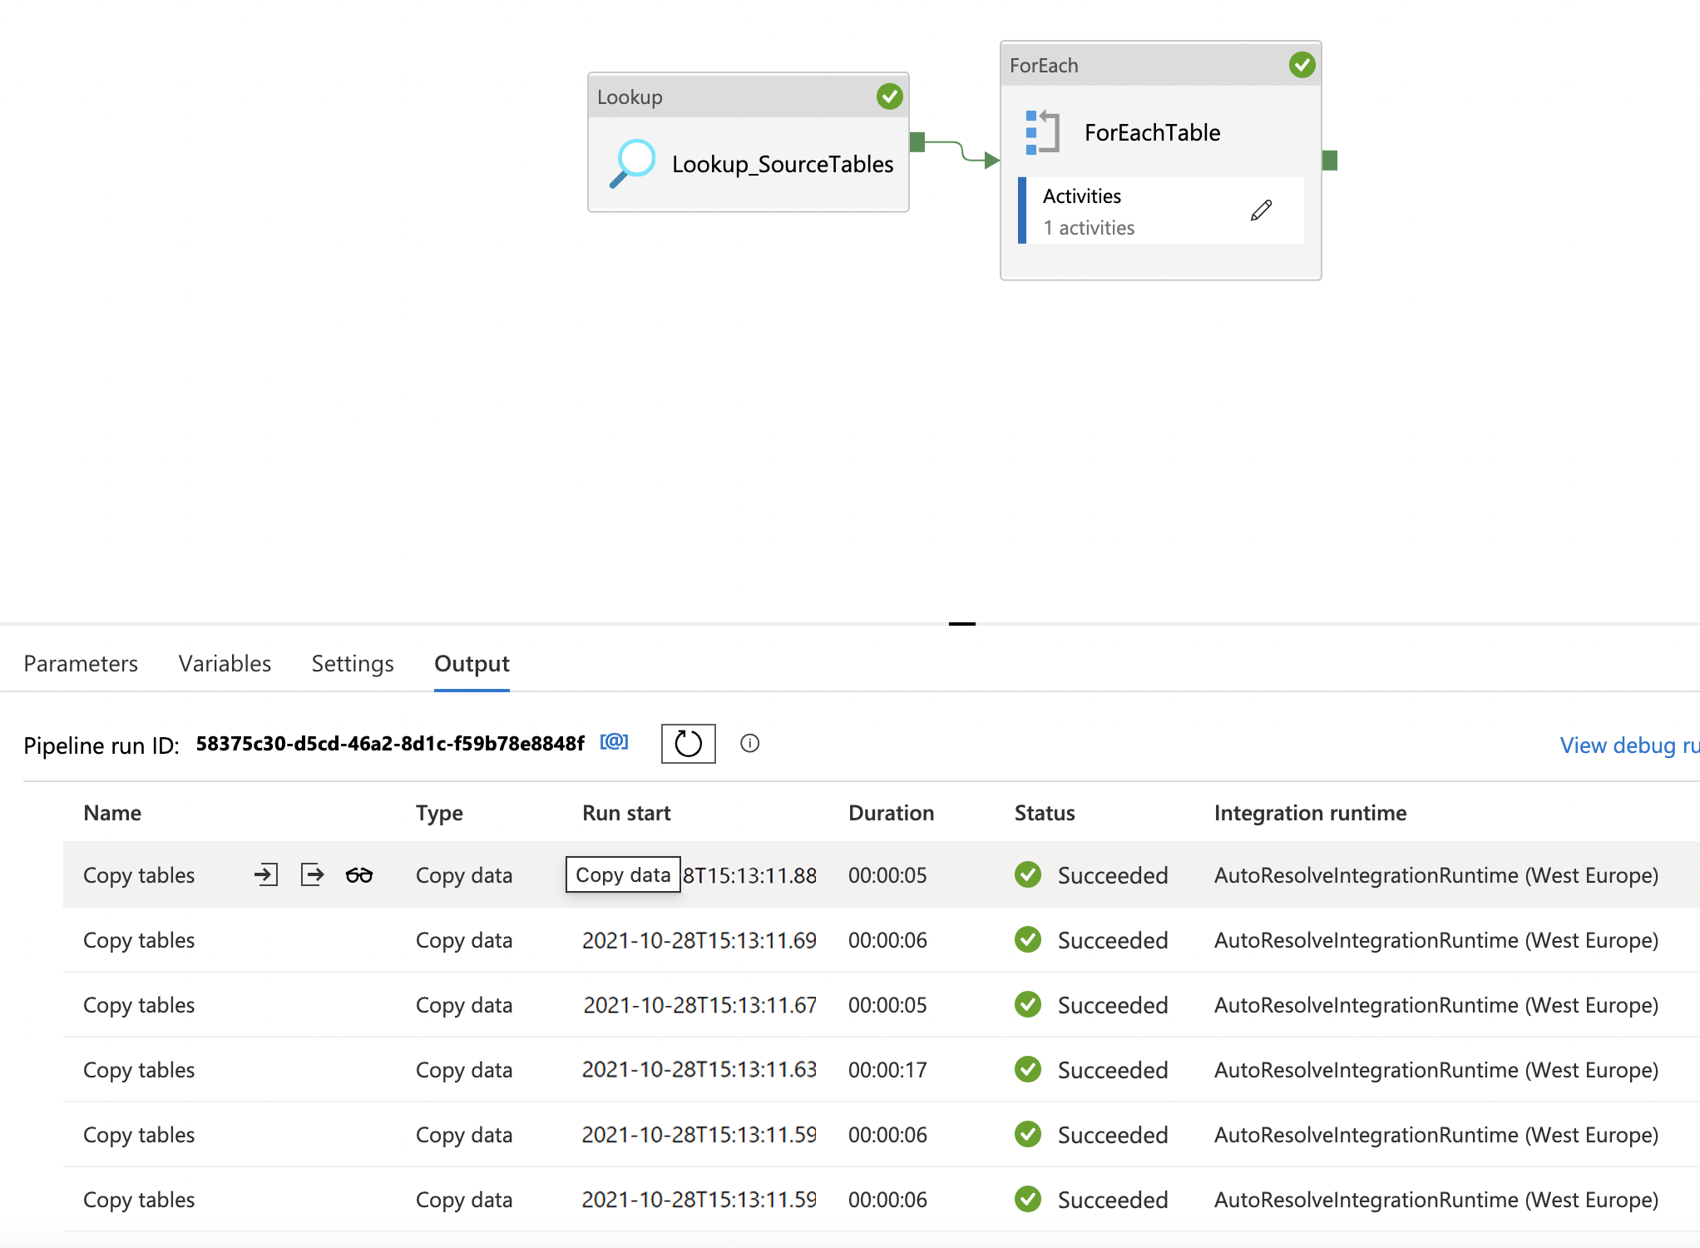The height and width of the screenshot is (1248, 1700).
Task: Click the Run start column header
Action: (626, 813)
